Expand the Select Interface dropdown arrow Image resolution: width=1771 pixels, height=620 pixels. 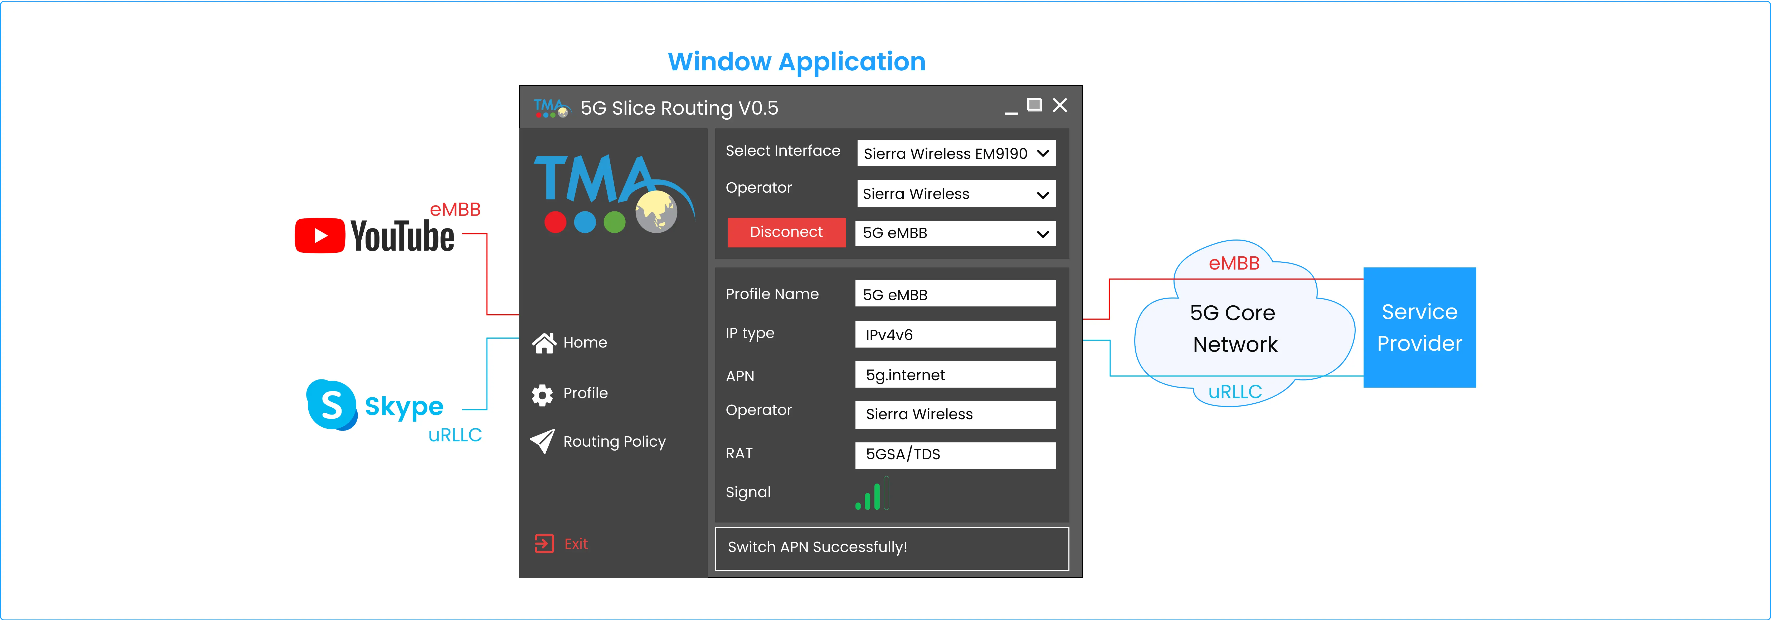(x=1043, y=153)
